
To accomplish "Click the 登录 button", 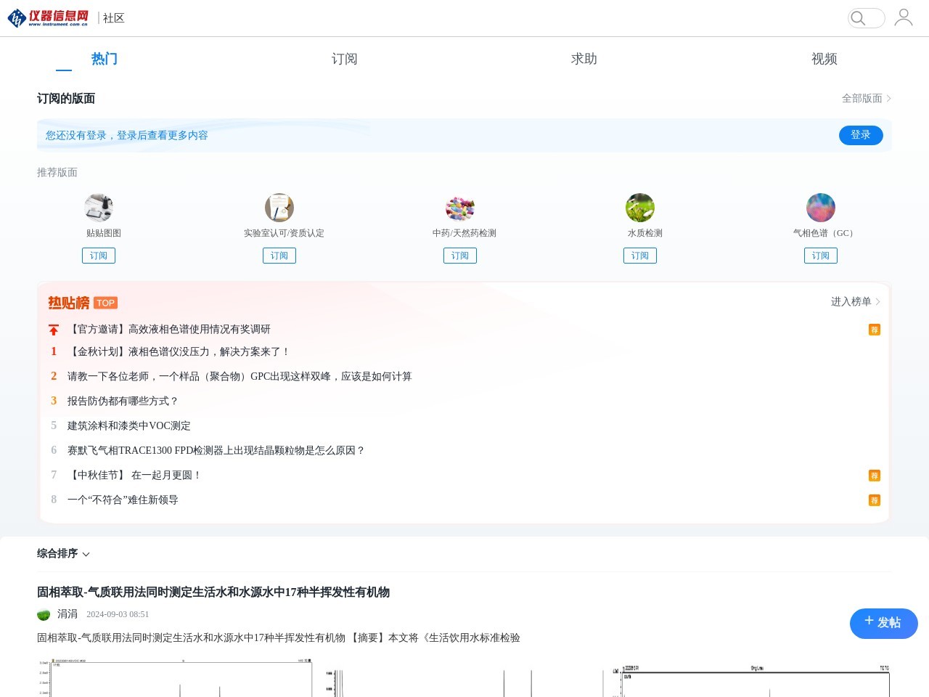I will pos(861,135).
